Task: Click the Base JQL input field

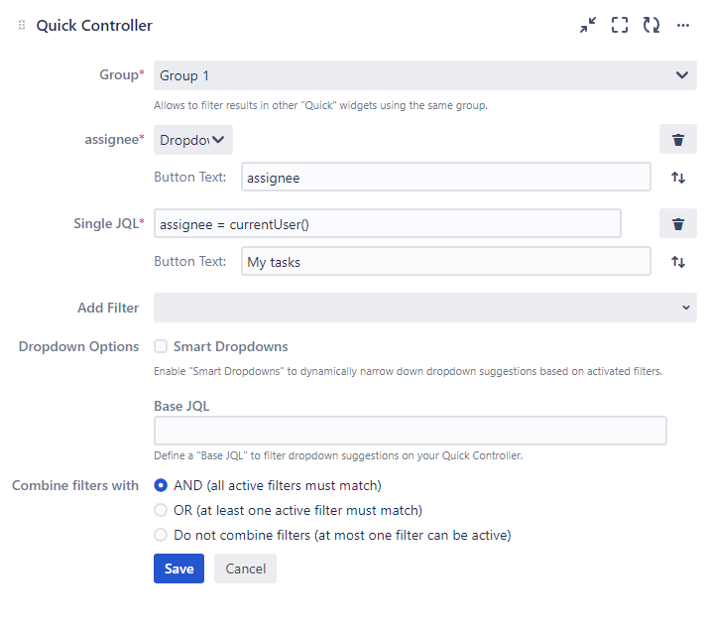Action: (410, 431)
